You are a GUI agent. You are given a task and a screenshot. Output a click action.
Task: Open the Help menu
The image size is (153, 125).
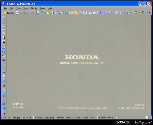click(x=49, y=8)
